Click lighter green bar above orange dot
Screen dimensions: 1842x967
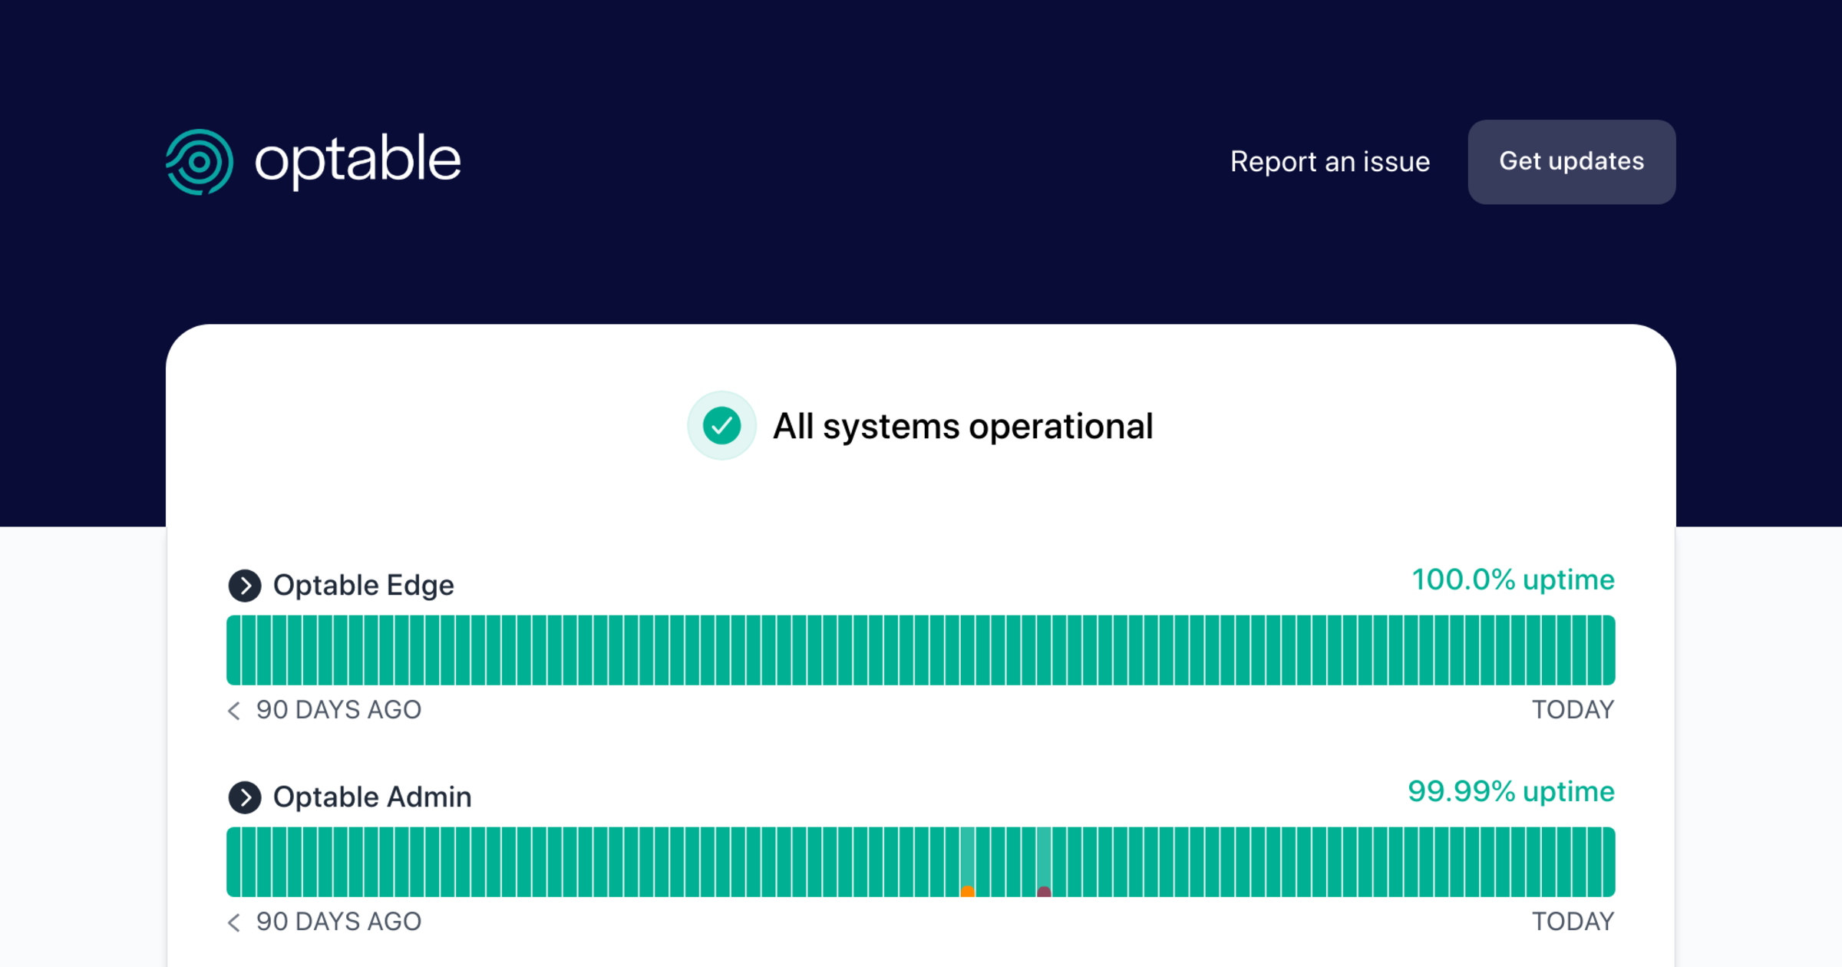click(x=968, y=852)
